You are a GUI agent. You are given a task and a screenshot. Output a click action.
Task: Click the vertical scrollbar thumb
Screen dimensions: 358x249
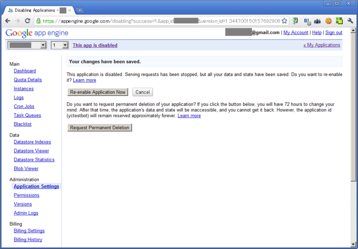353,107
